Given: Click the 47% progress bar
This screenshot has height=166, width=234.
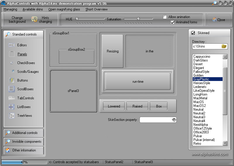Looking at the screenshot, I should (x=24, y=162).
